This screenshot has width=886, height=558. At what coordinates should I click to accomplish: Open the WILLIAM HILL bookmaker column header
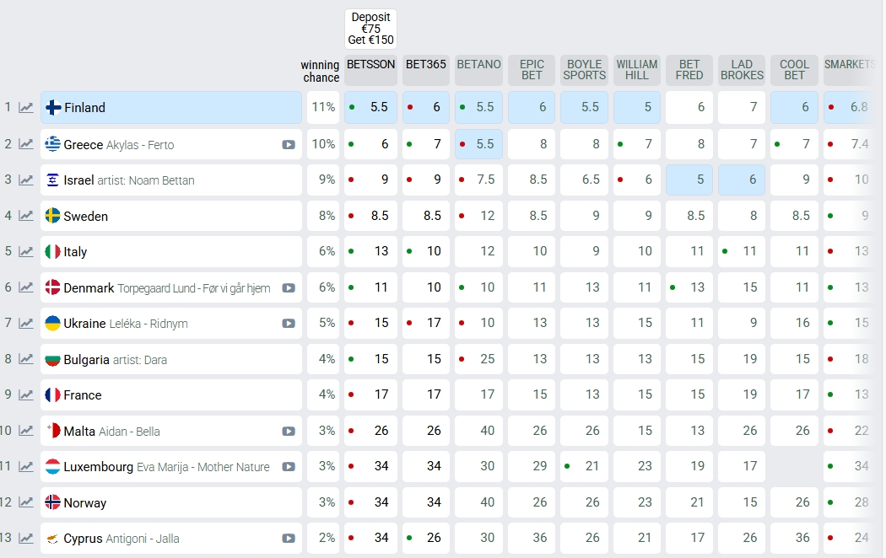point(637,70)
